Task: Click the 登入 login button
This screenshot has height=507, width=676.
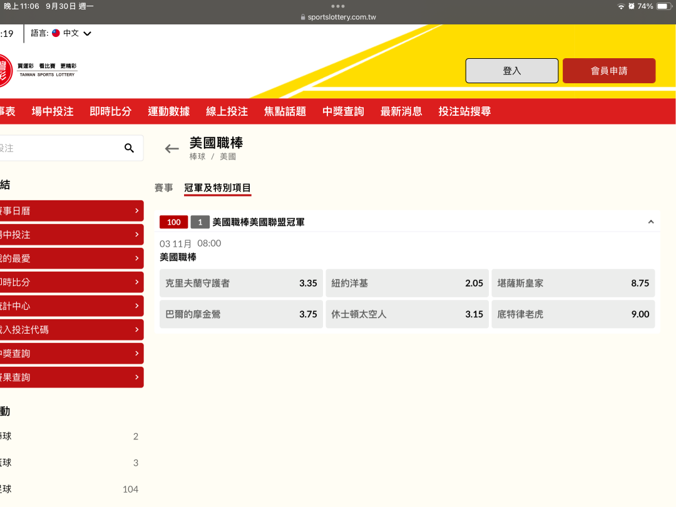Action: click(x=512, y=71)
